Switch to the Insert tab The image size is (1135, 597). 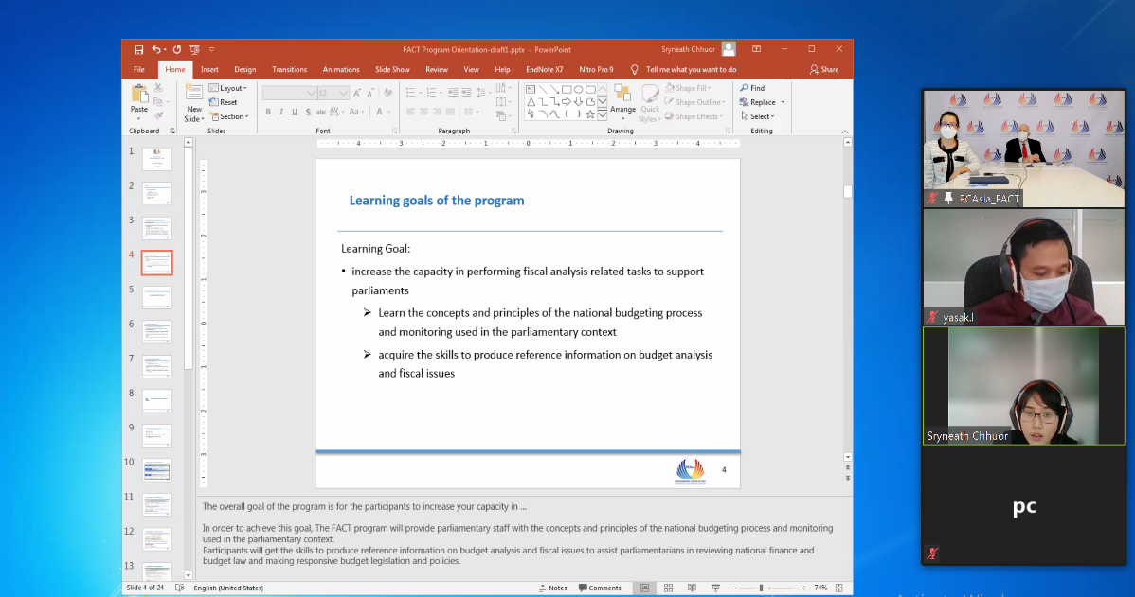[210, 70]
